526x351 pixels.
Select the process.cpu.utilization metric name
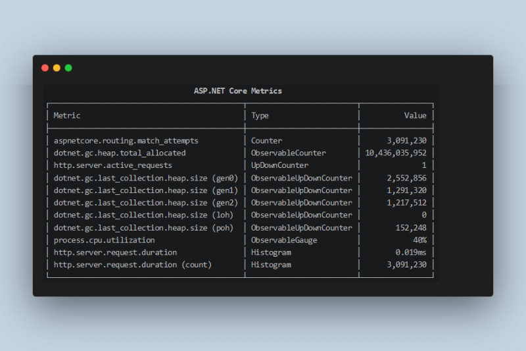tap(104, 240)
